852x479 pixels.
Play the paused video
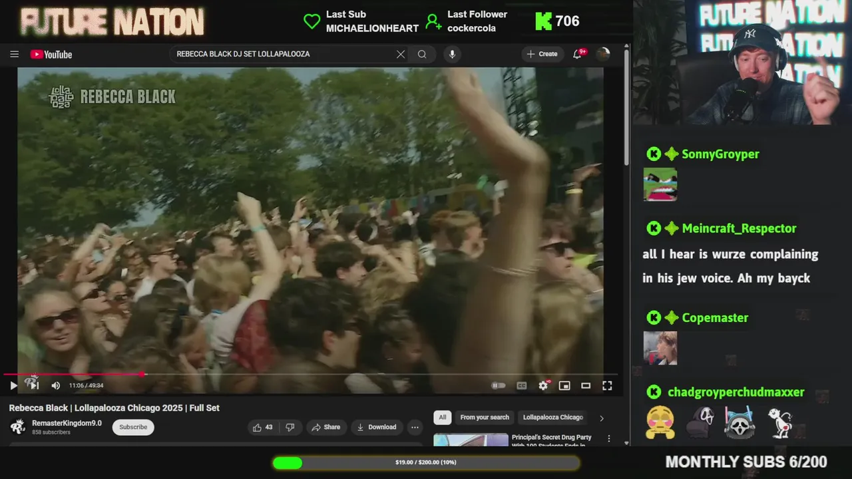tap(13, 385)
